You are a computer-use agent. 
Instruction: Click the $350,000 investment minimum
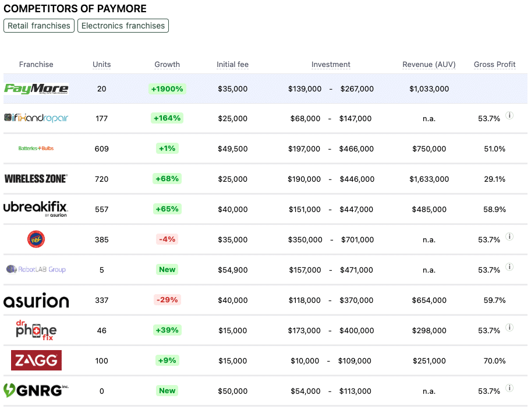305,239
